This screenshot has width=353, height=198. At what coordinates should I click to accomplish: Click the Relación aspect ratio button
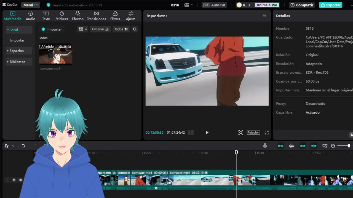point(253,133)
